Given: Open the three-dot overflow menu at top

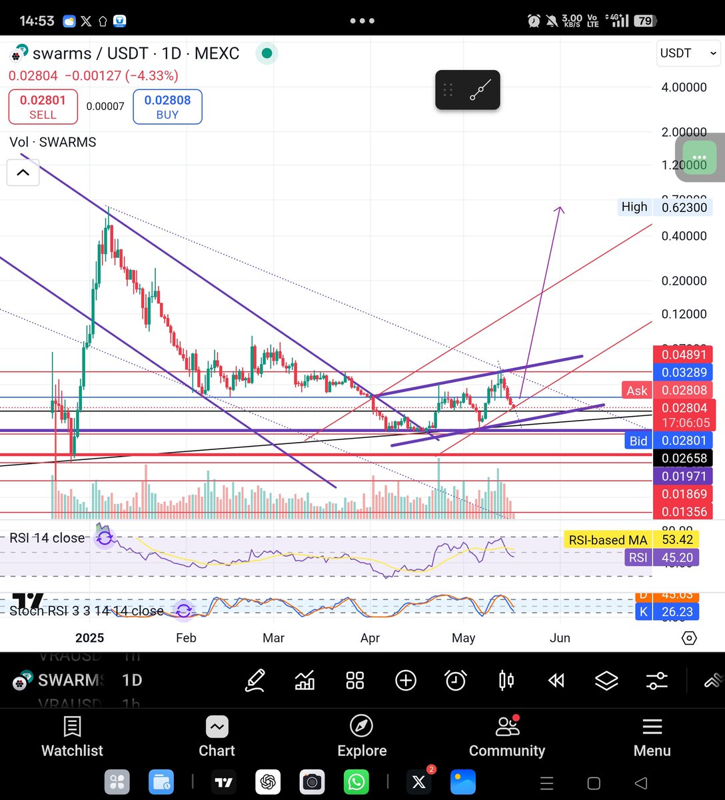Looking at the screenshot, I should tap(362, 21).
